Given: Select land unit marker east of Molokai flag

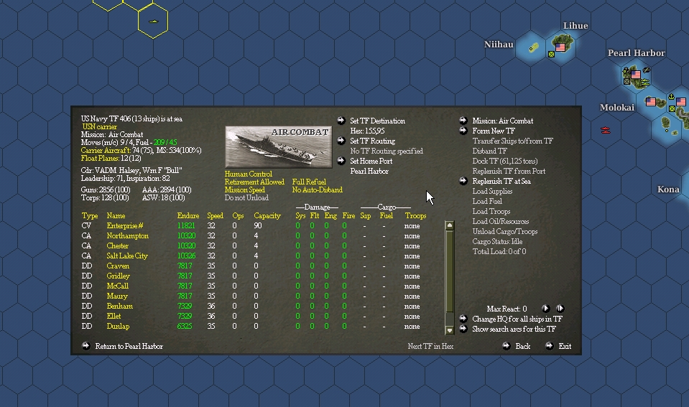Looking at the screenshot, I should tap(672, 109).
